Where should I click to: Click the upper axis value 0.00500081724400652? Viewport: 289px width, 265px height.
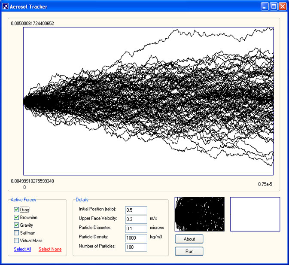[x=33, y=23]
